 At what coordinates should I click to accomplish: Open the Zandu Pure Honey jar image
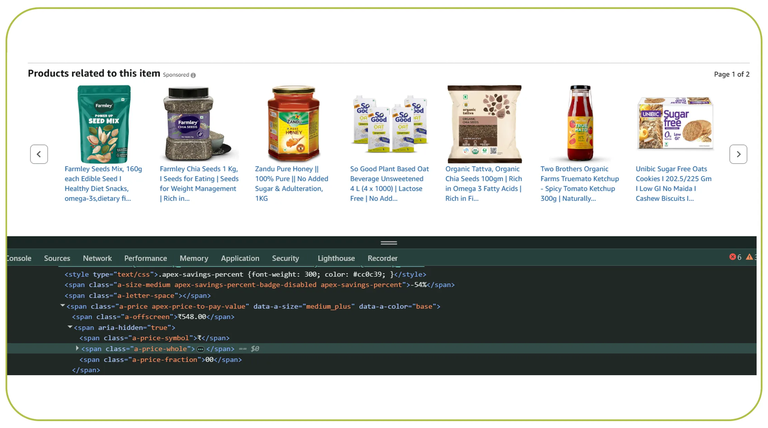(x=294, y=124)
